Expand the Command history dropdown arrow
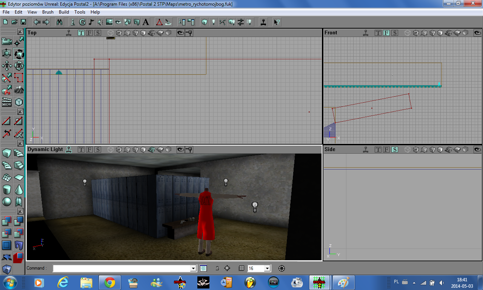This screenshot has width=483, height=290. [194, 268]
